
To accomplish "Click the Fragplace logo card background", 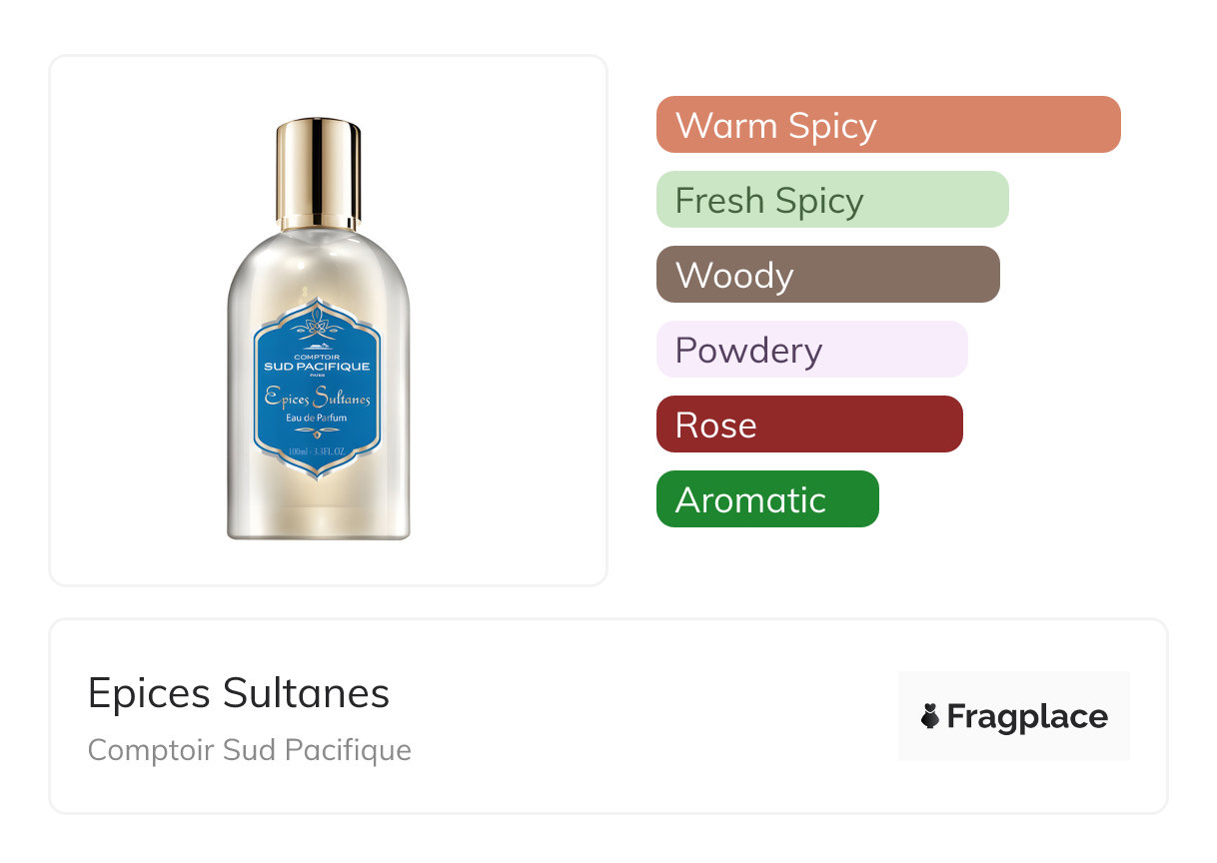I will click(1014, 716).
